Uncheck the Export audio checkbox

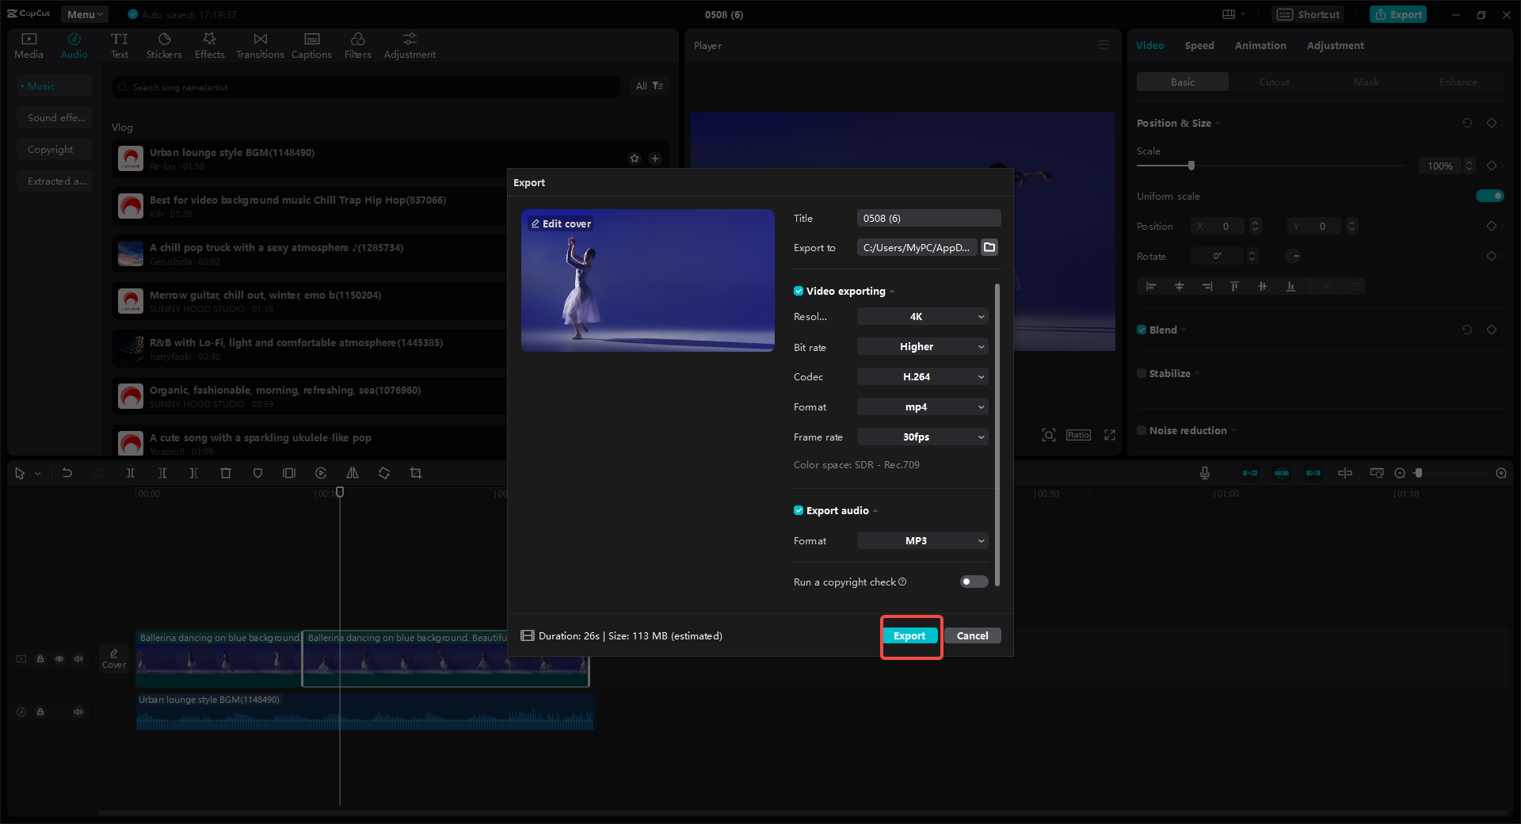point(799,510)
